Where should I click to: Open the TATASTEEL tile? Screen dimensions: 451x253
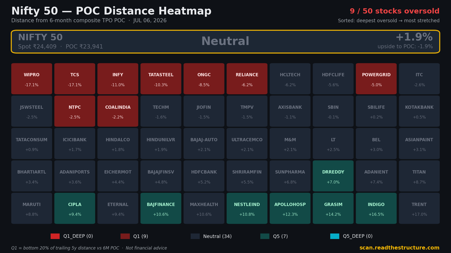(161, 79)
